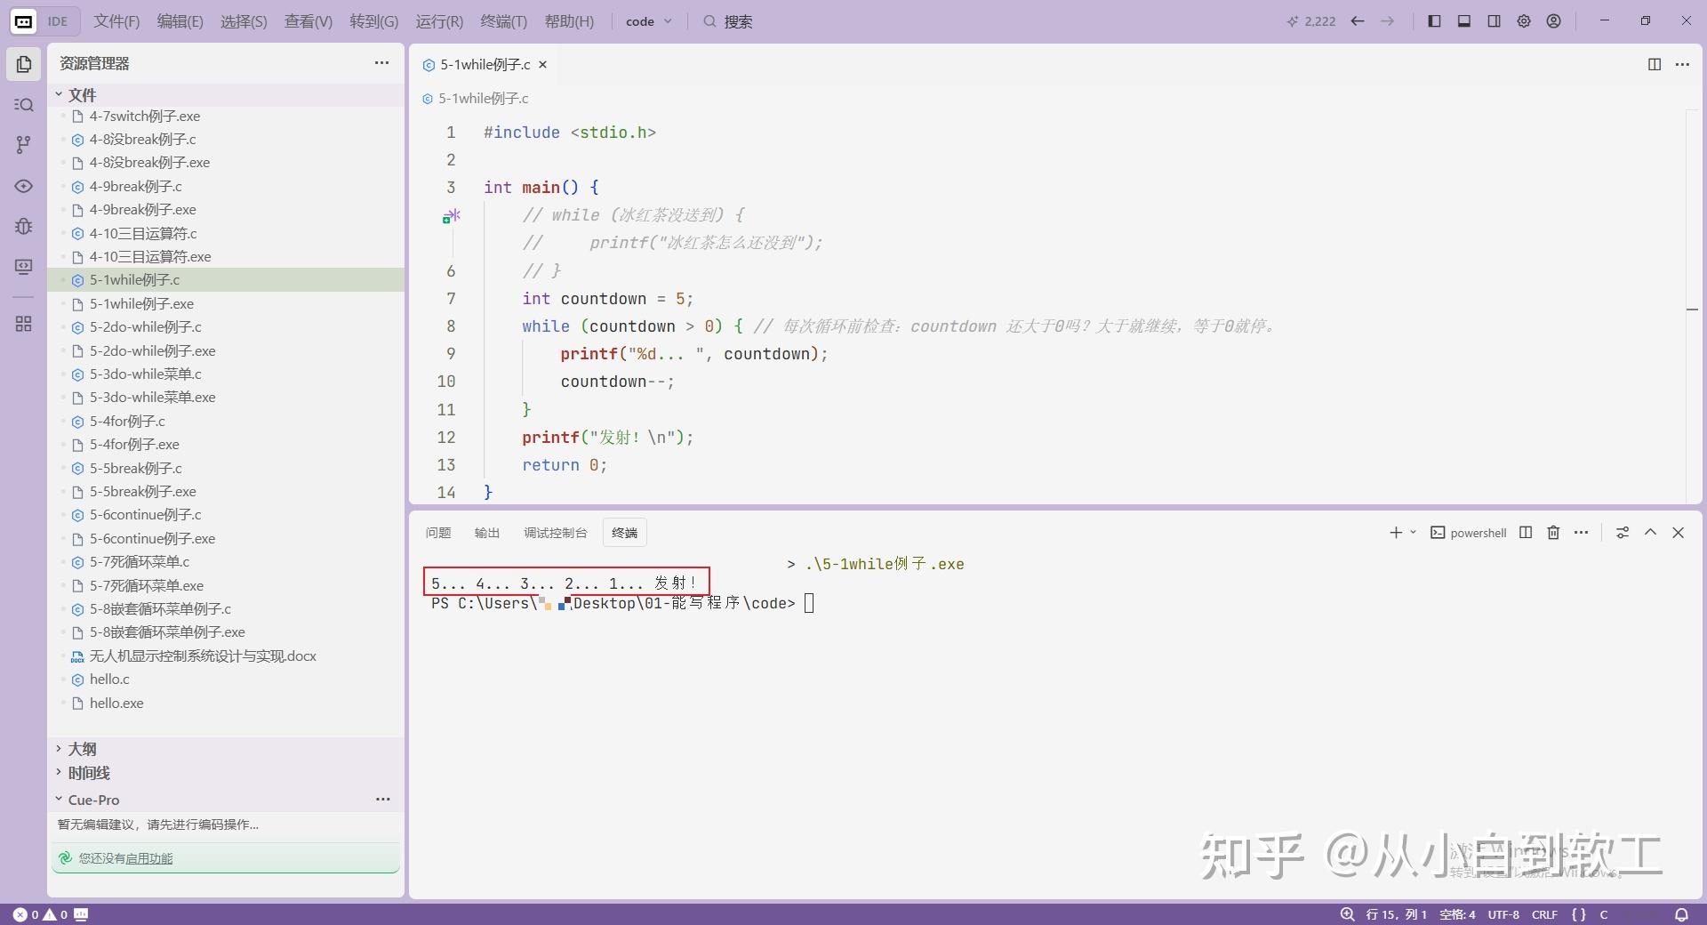
Task: Open the new terminal profile dropdown arrow
Action: pos(1413,533)
